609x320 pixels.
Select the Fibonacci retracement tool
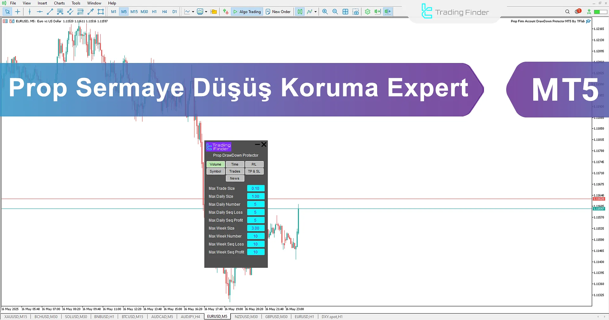[x=80, y=12]
